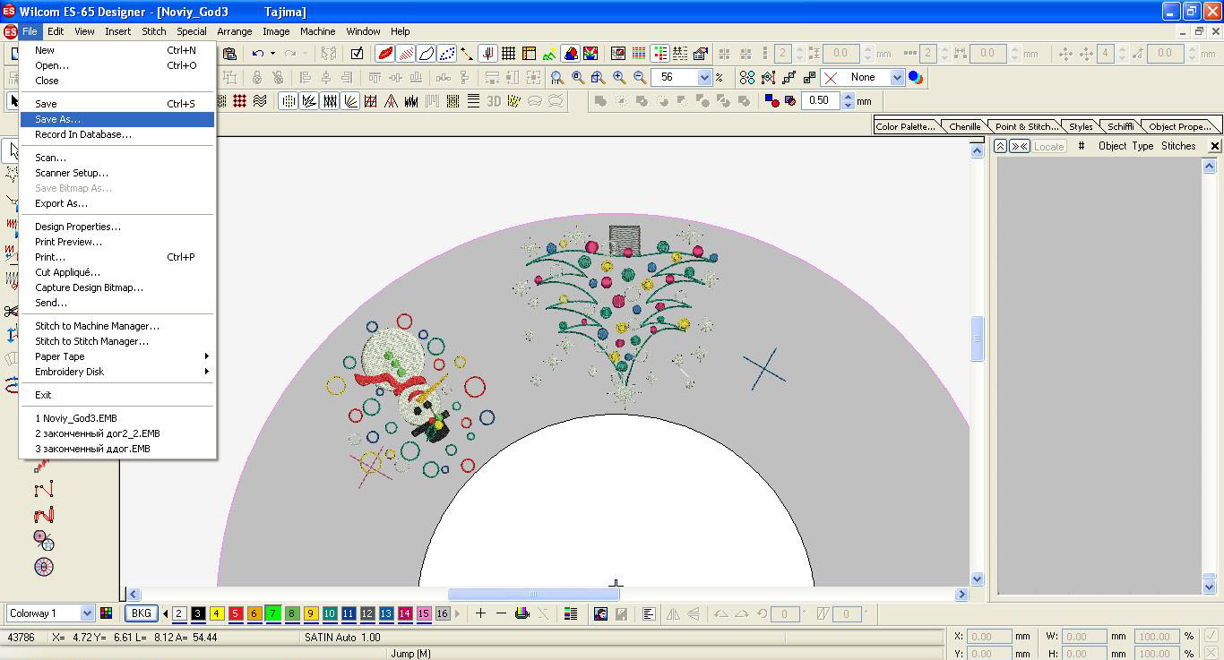Viewport: 1224px width, 660px height.
Task: Click the BKG background button
Action: coord(141,613)
